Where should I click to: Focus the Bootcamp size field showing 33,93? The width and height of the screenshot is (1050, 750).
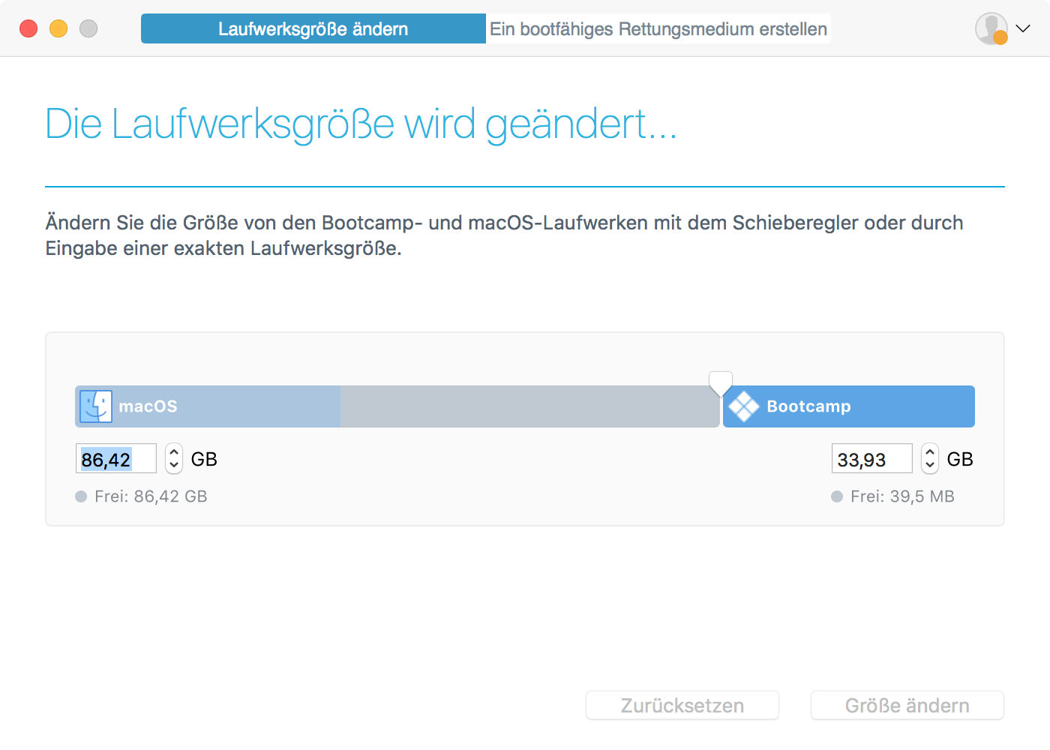(871, 459)
